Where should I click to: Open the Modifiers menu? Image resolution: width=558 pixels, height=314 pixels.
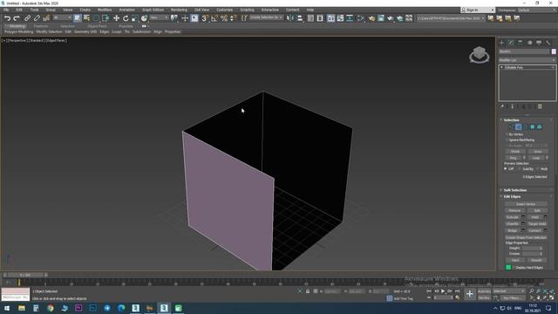coord(105,10)
